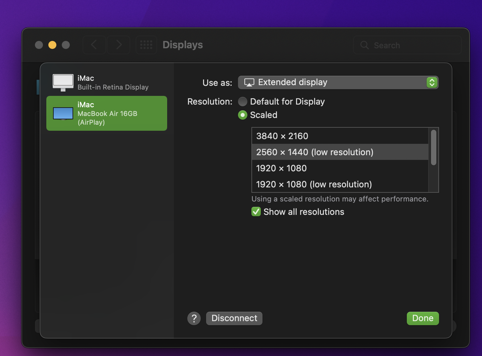This screenshot has height=356, width=482.
Task: Click the magnifying glass in the search field
Action: [365, 45]
